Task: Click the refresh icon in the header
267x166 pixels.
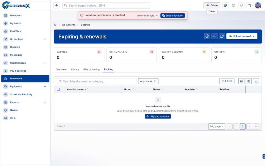Action: pyautogui.click(x=222, y=36)
